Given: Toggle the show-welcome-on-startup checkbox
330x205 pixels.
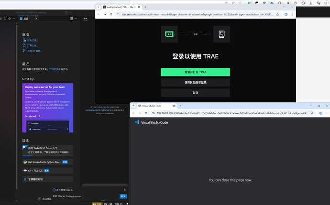Looking at the screenshot, I should pyautogui.click(x=39, y=198).
